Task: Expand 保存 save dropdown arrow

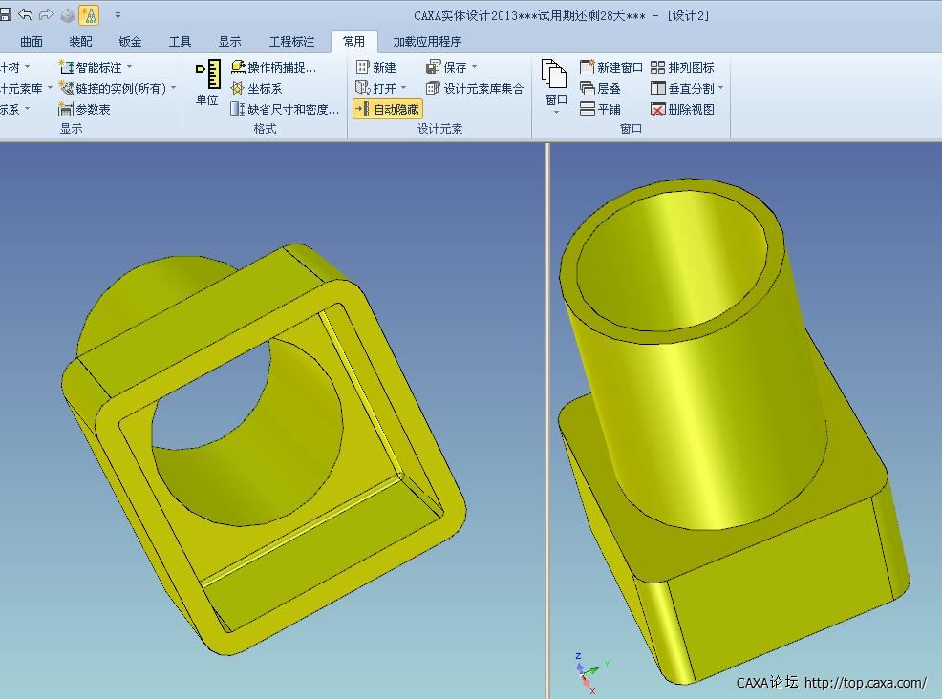Action: 474,68
